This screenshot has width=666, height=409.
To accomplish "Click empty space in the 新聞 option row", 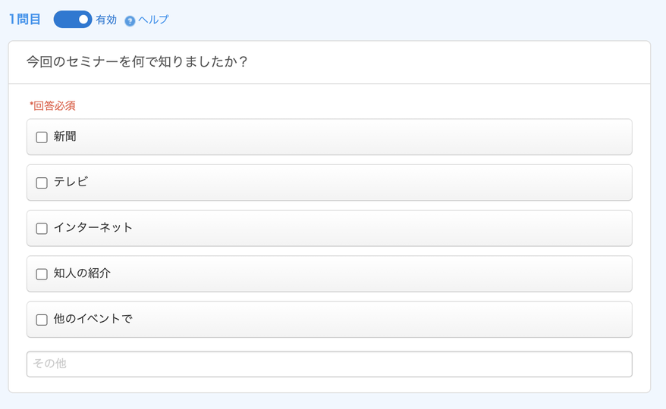I will tap(353, 137).
